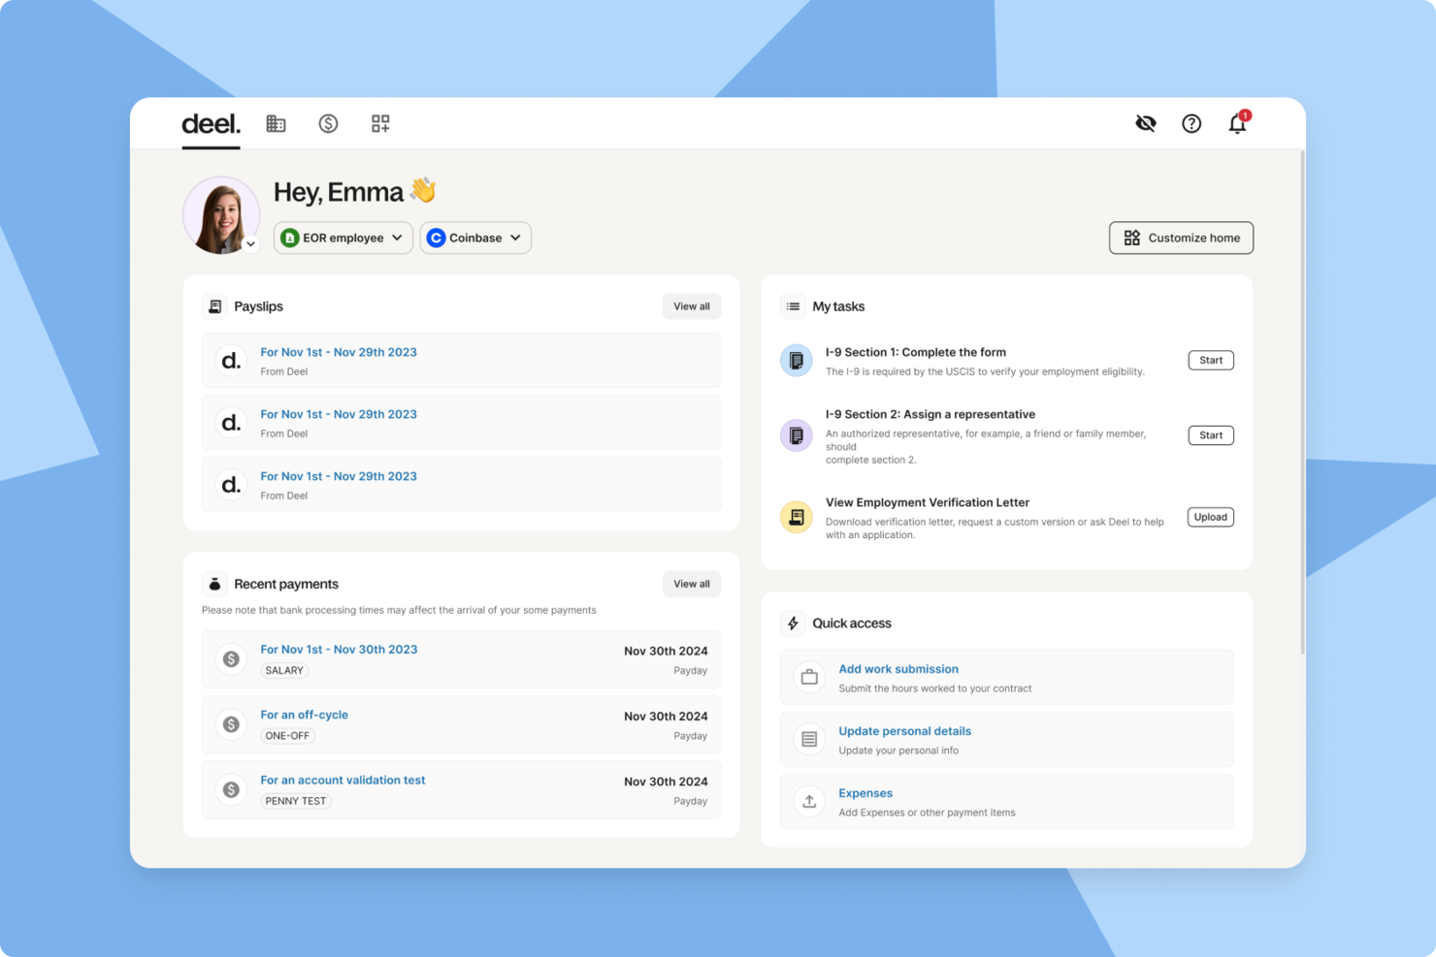Screen dimensions: 1436x957
Task: Open the Nov 1st - Nov 29th 2023 payslip
Action: 338,352
